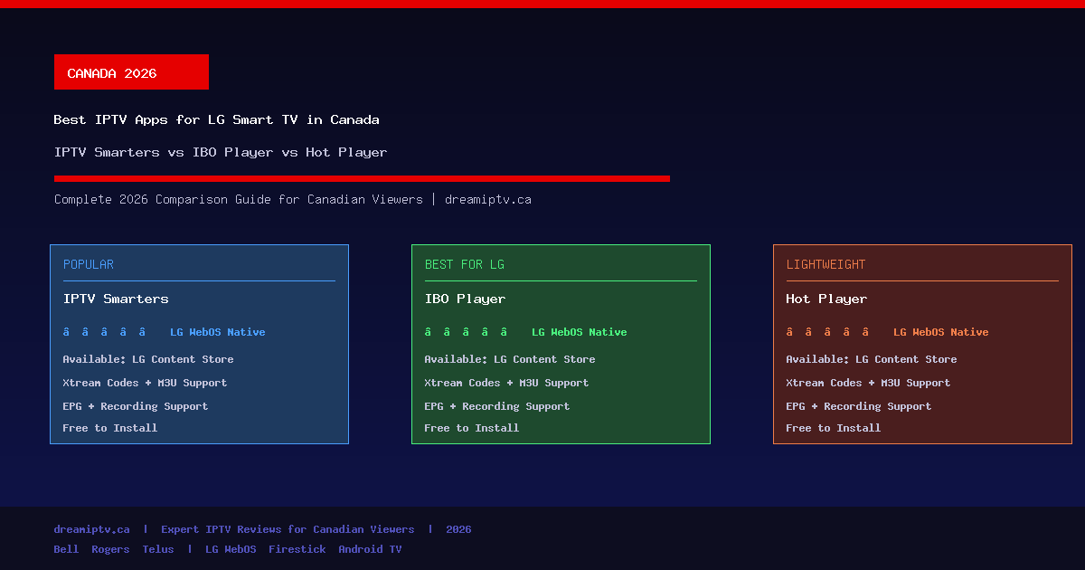Image resolution: width=1085 pixels, height=570 pixels.
Task: Click LG WebOS in the footer
Action: pos(231,549)
